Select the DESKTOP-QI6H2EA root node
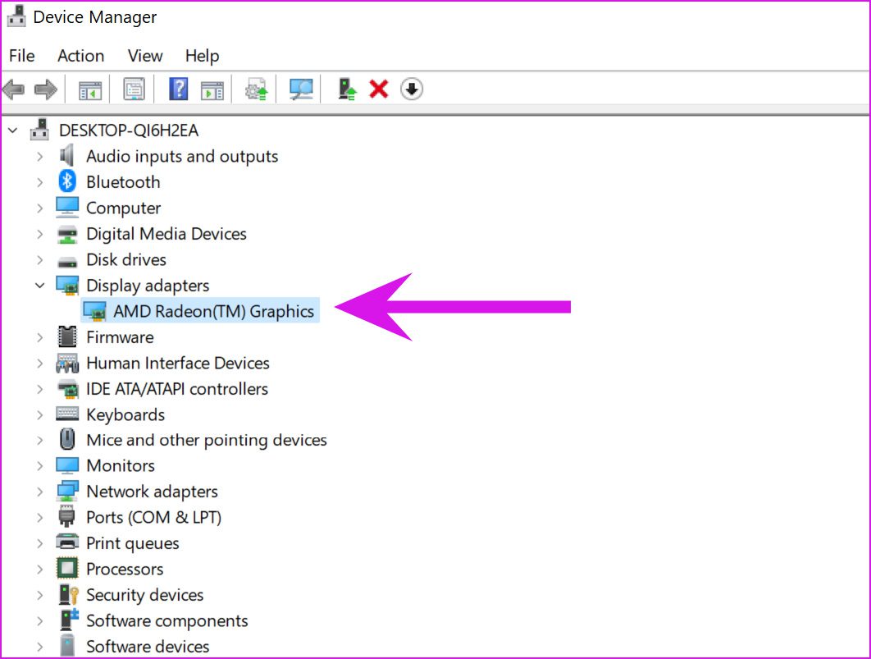 [130, 130]
